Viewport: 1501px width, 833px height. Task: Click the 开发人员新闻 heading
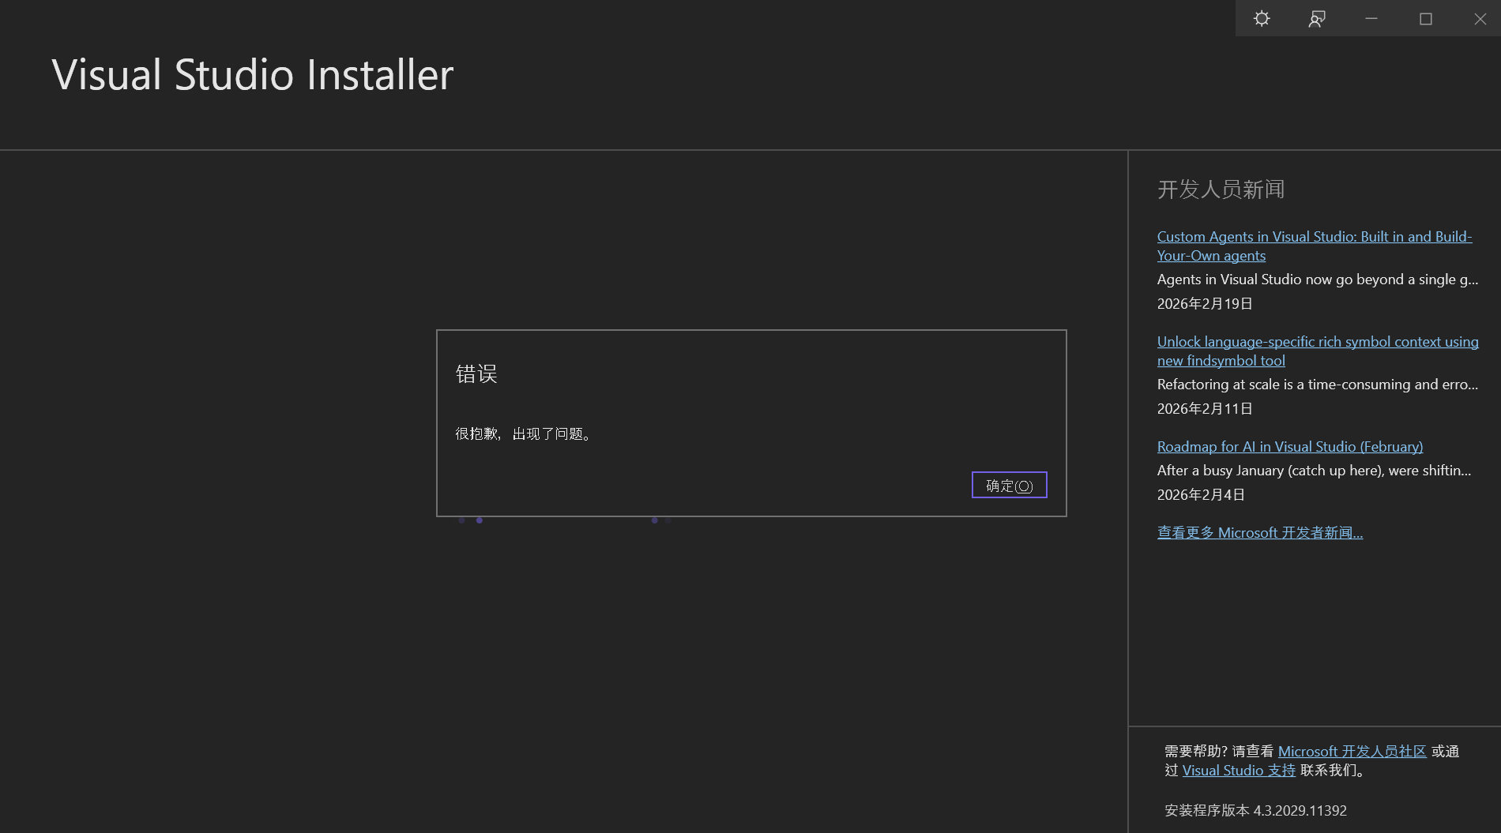coord(1221,189)
